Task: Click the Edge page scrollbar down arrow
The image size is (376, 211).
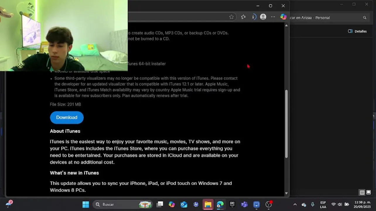Action: [x=286, y=193]
